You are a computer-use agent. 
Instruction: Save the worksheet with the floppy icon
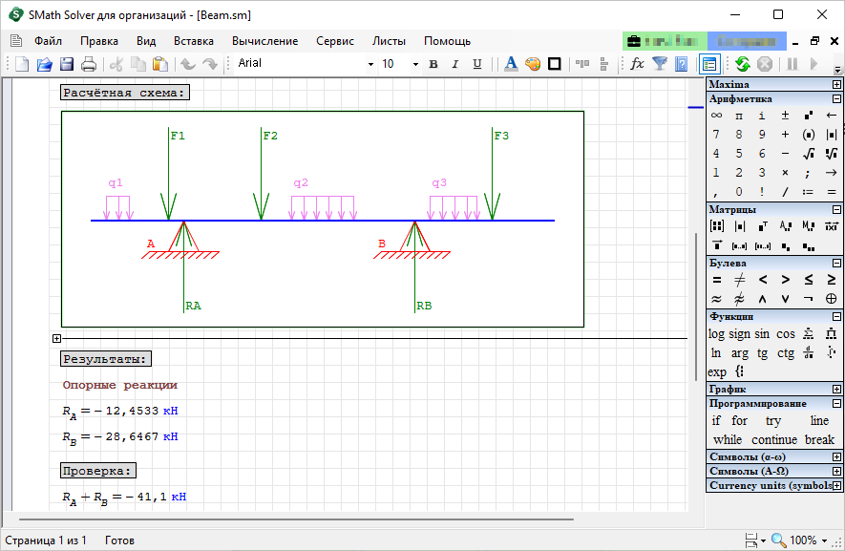click(66, 64)
